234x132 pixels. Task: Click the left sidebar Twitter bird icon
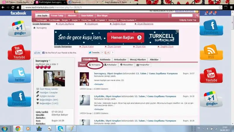(x=19, y=75)
